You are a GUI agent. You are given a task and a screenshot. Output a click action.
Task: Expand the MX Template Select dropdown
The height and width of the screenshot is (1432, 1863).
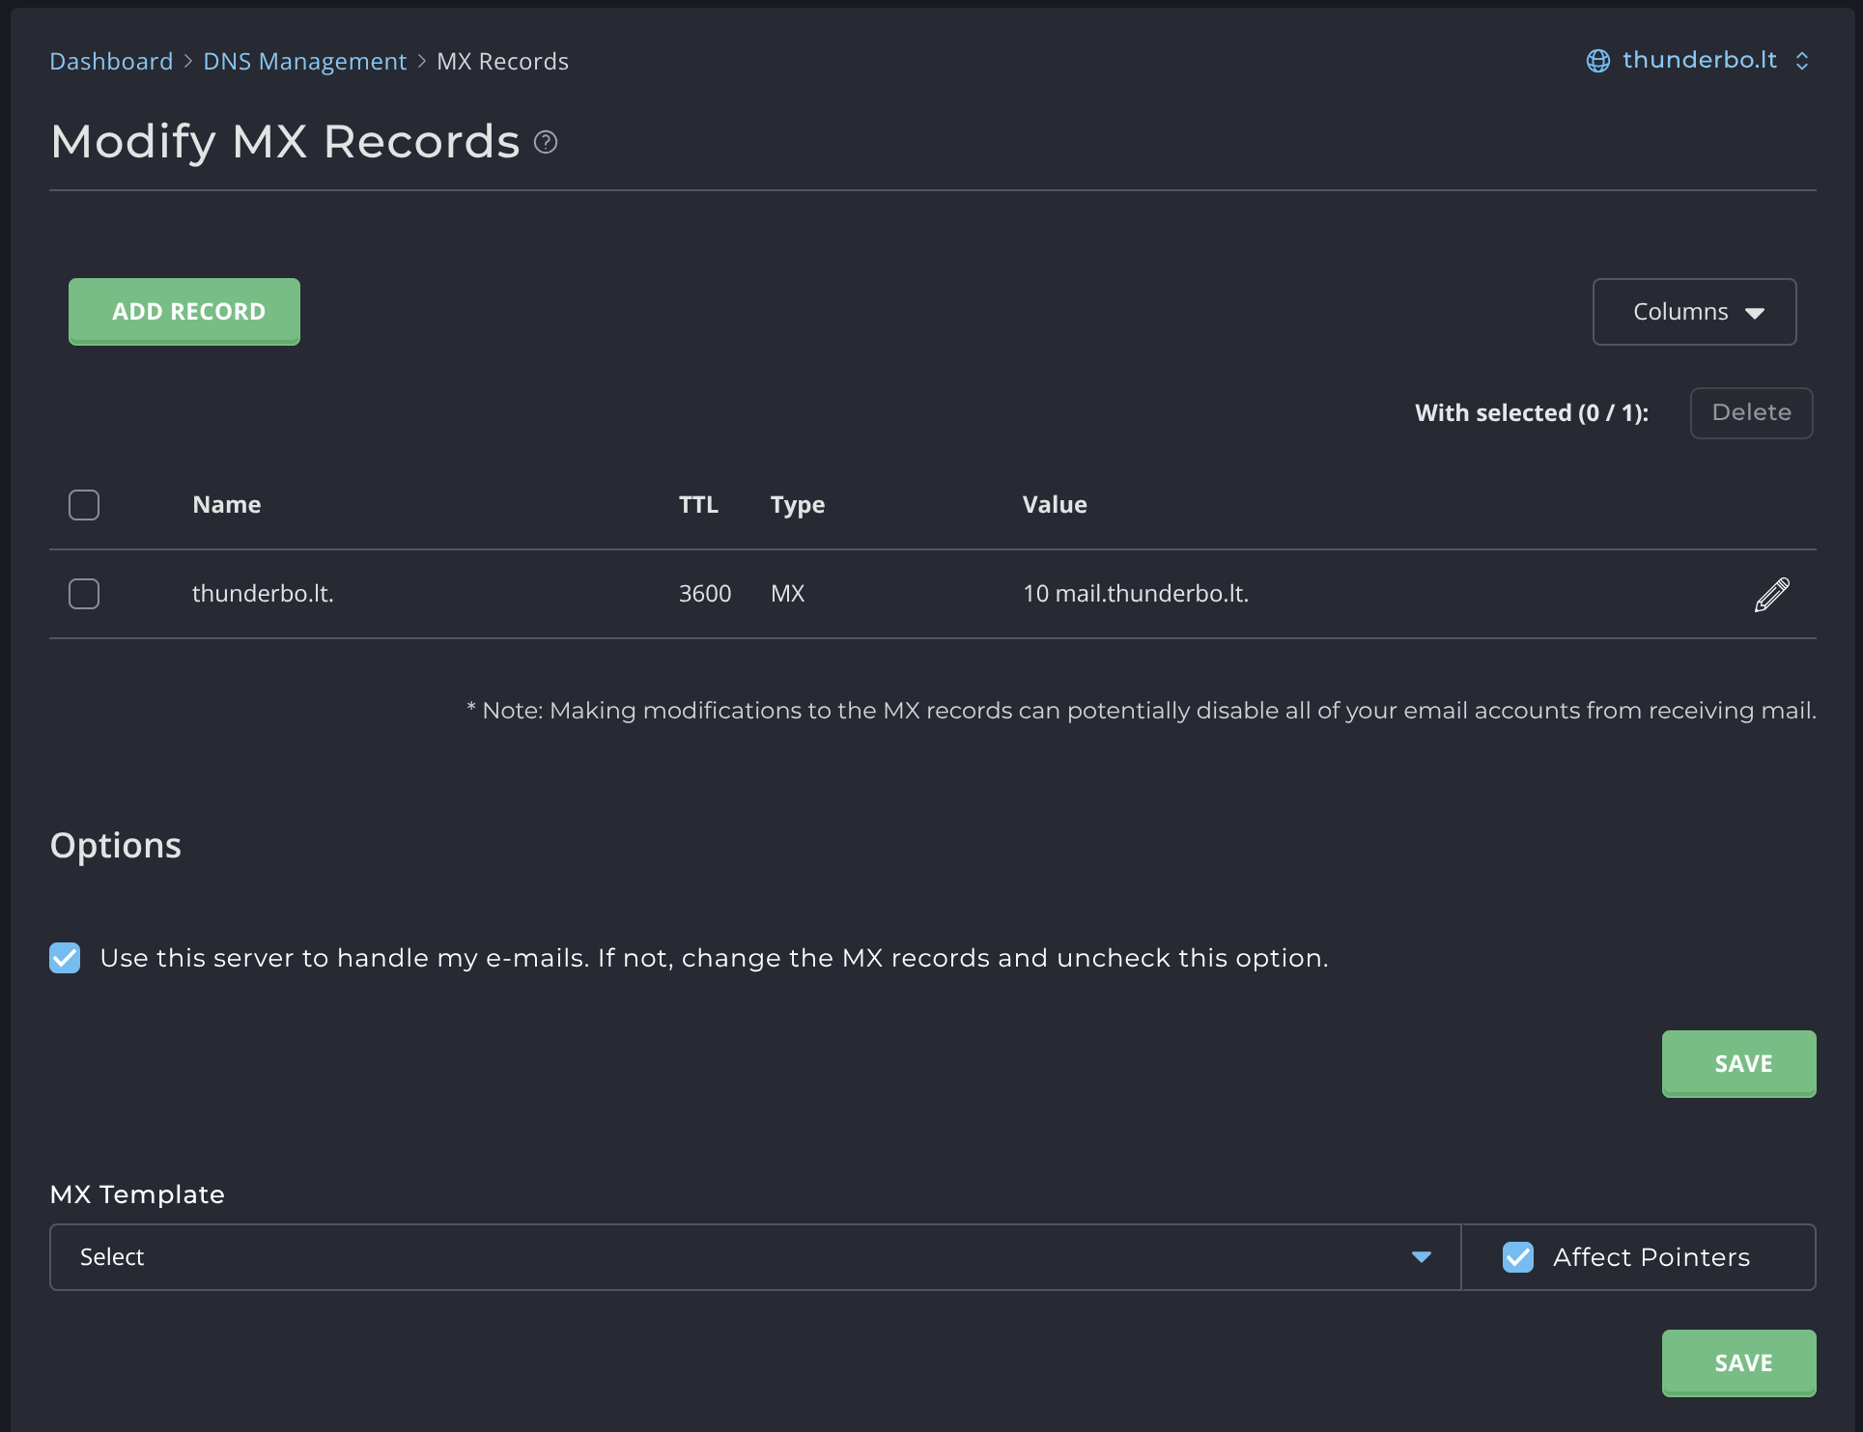coord(754,1257)
